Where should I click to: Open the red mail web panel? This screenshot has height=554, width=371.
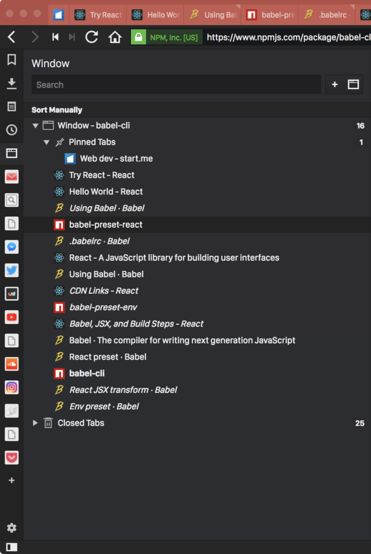tap(12, 177)
